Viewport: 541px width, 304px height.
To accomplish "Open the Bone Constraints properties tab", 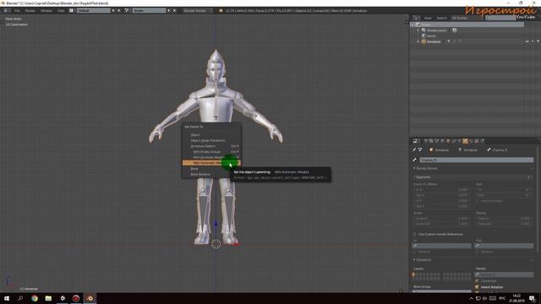I will pyautogui.click(x=471, y=141).
